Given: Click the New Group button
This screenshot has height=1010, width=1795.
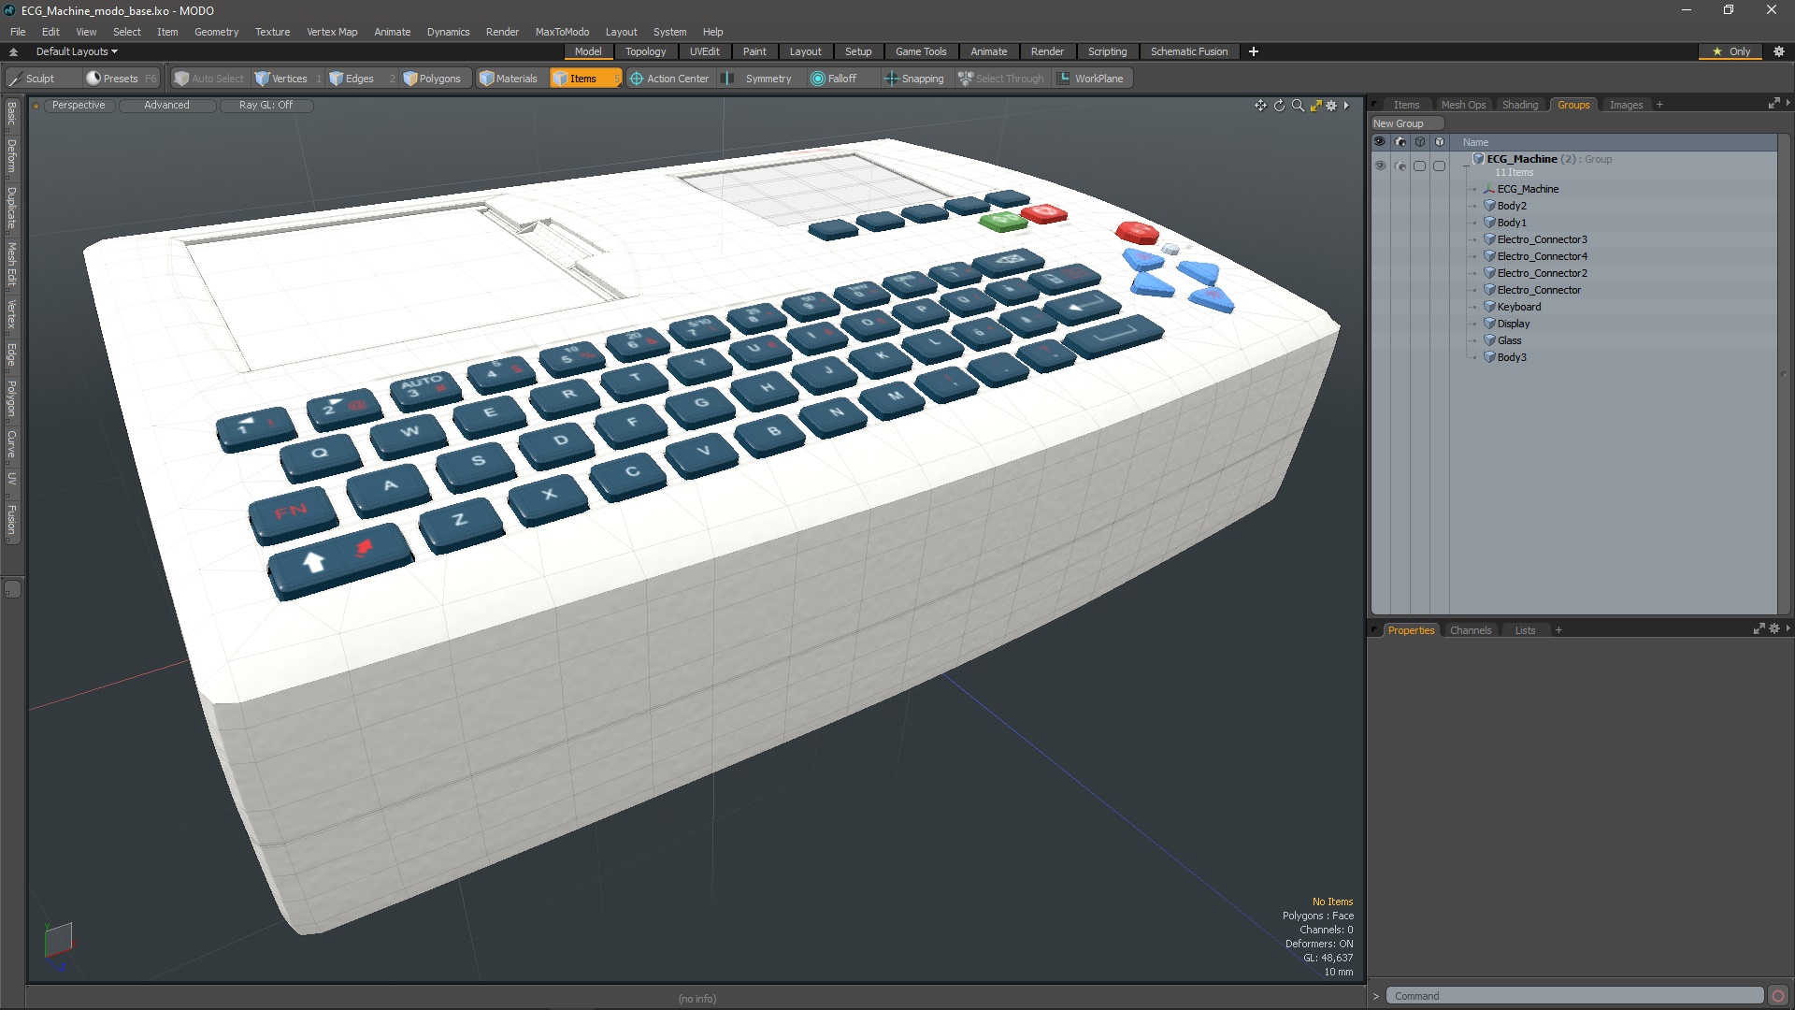Looking at the screenshot, I should point(1399,123).
